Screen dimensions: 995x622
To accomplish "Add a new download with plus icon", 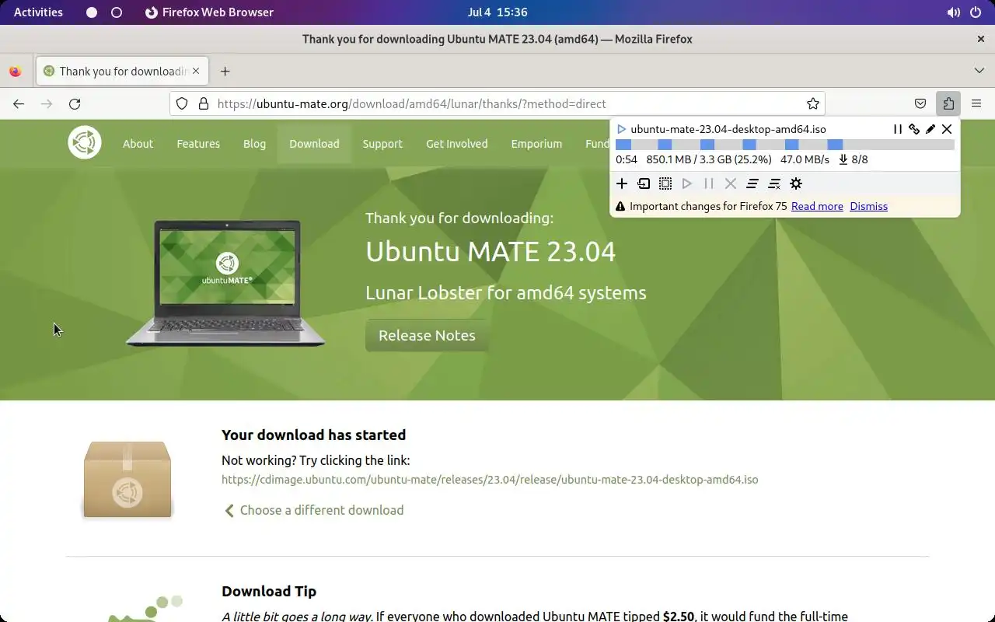I will (622, 183).
